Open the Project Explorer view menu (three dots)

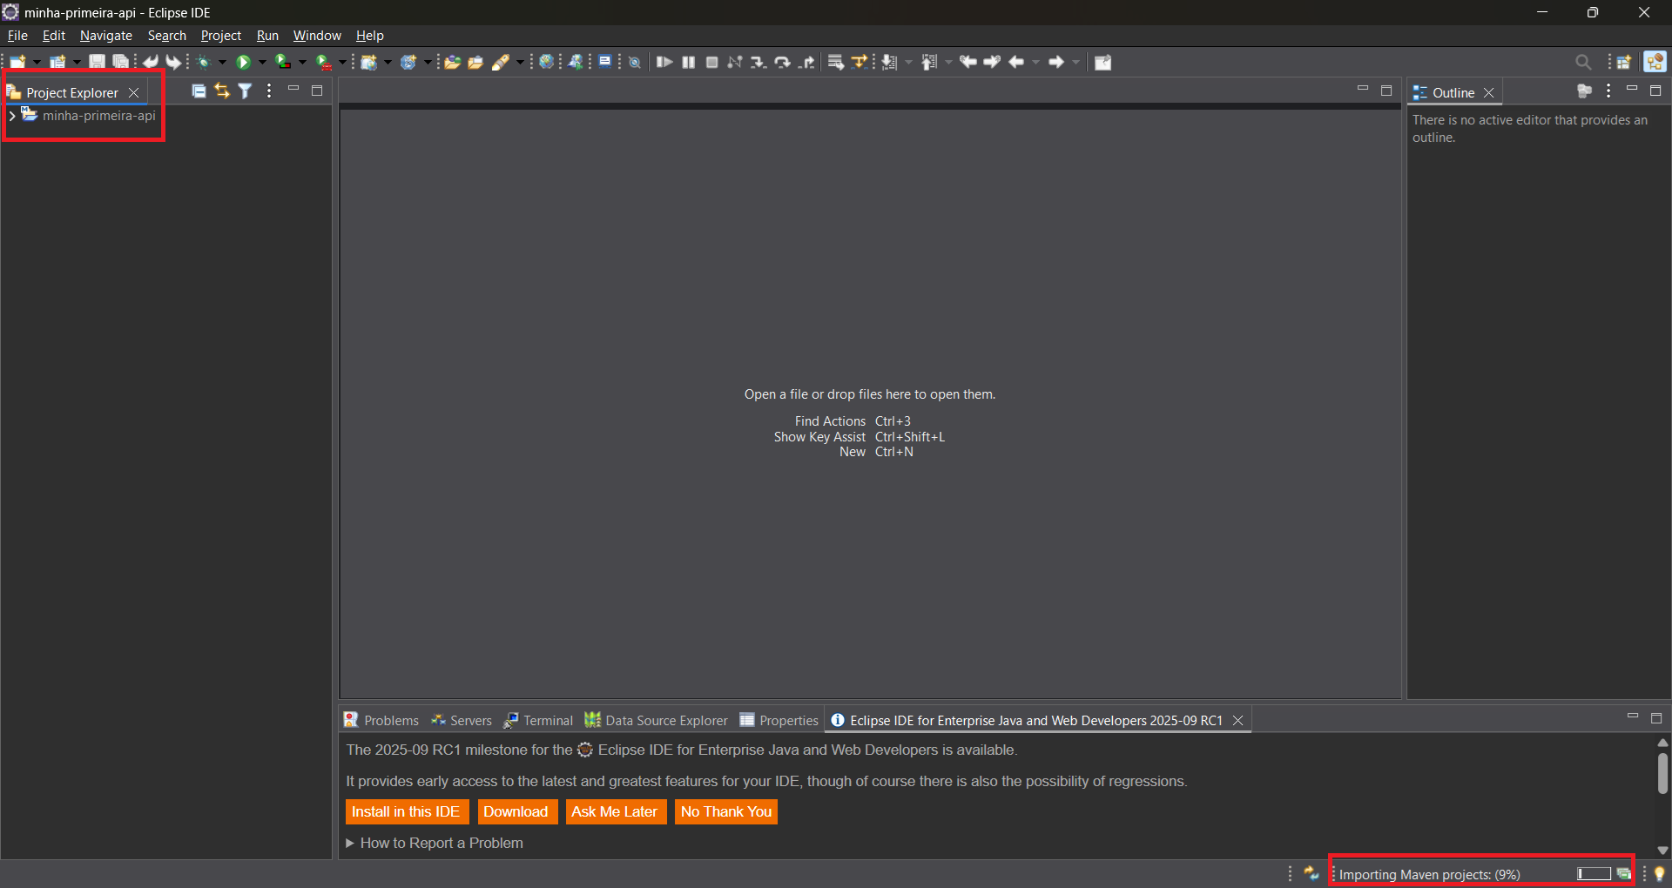[x=268, y=91]
